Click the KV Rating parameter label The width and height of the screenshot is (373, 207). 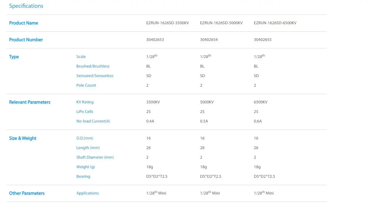click(x=85, y=102)
